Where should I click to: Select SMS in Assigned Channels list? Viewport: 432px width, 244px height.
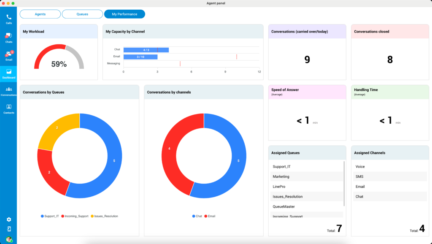pyautogui.click(x=390, y=176)
